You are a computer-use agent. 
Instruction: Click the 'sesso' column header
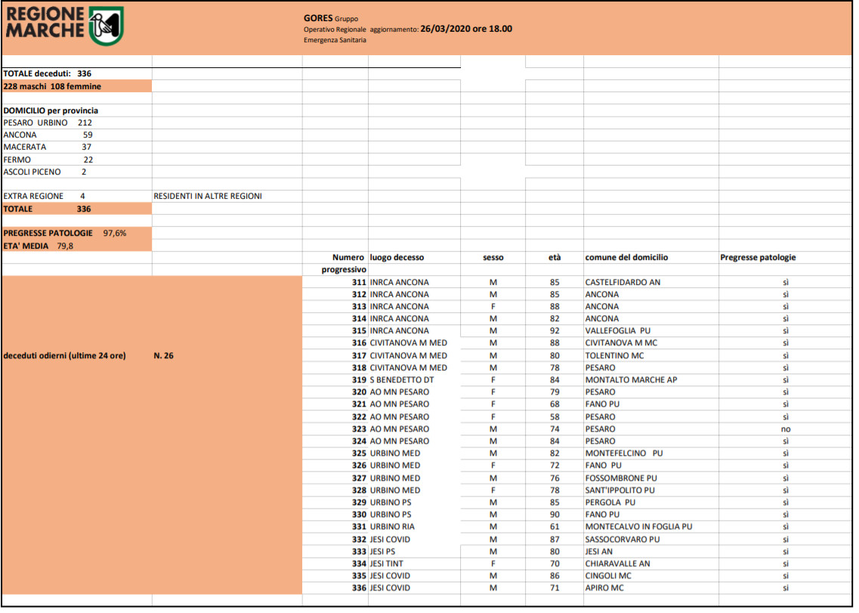click(x=493, y=257)
